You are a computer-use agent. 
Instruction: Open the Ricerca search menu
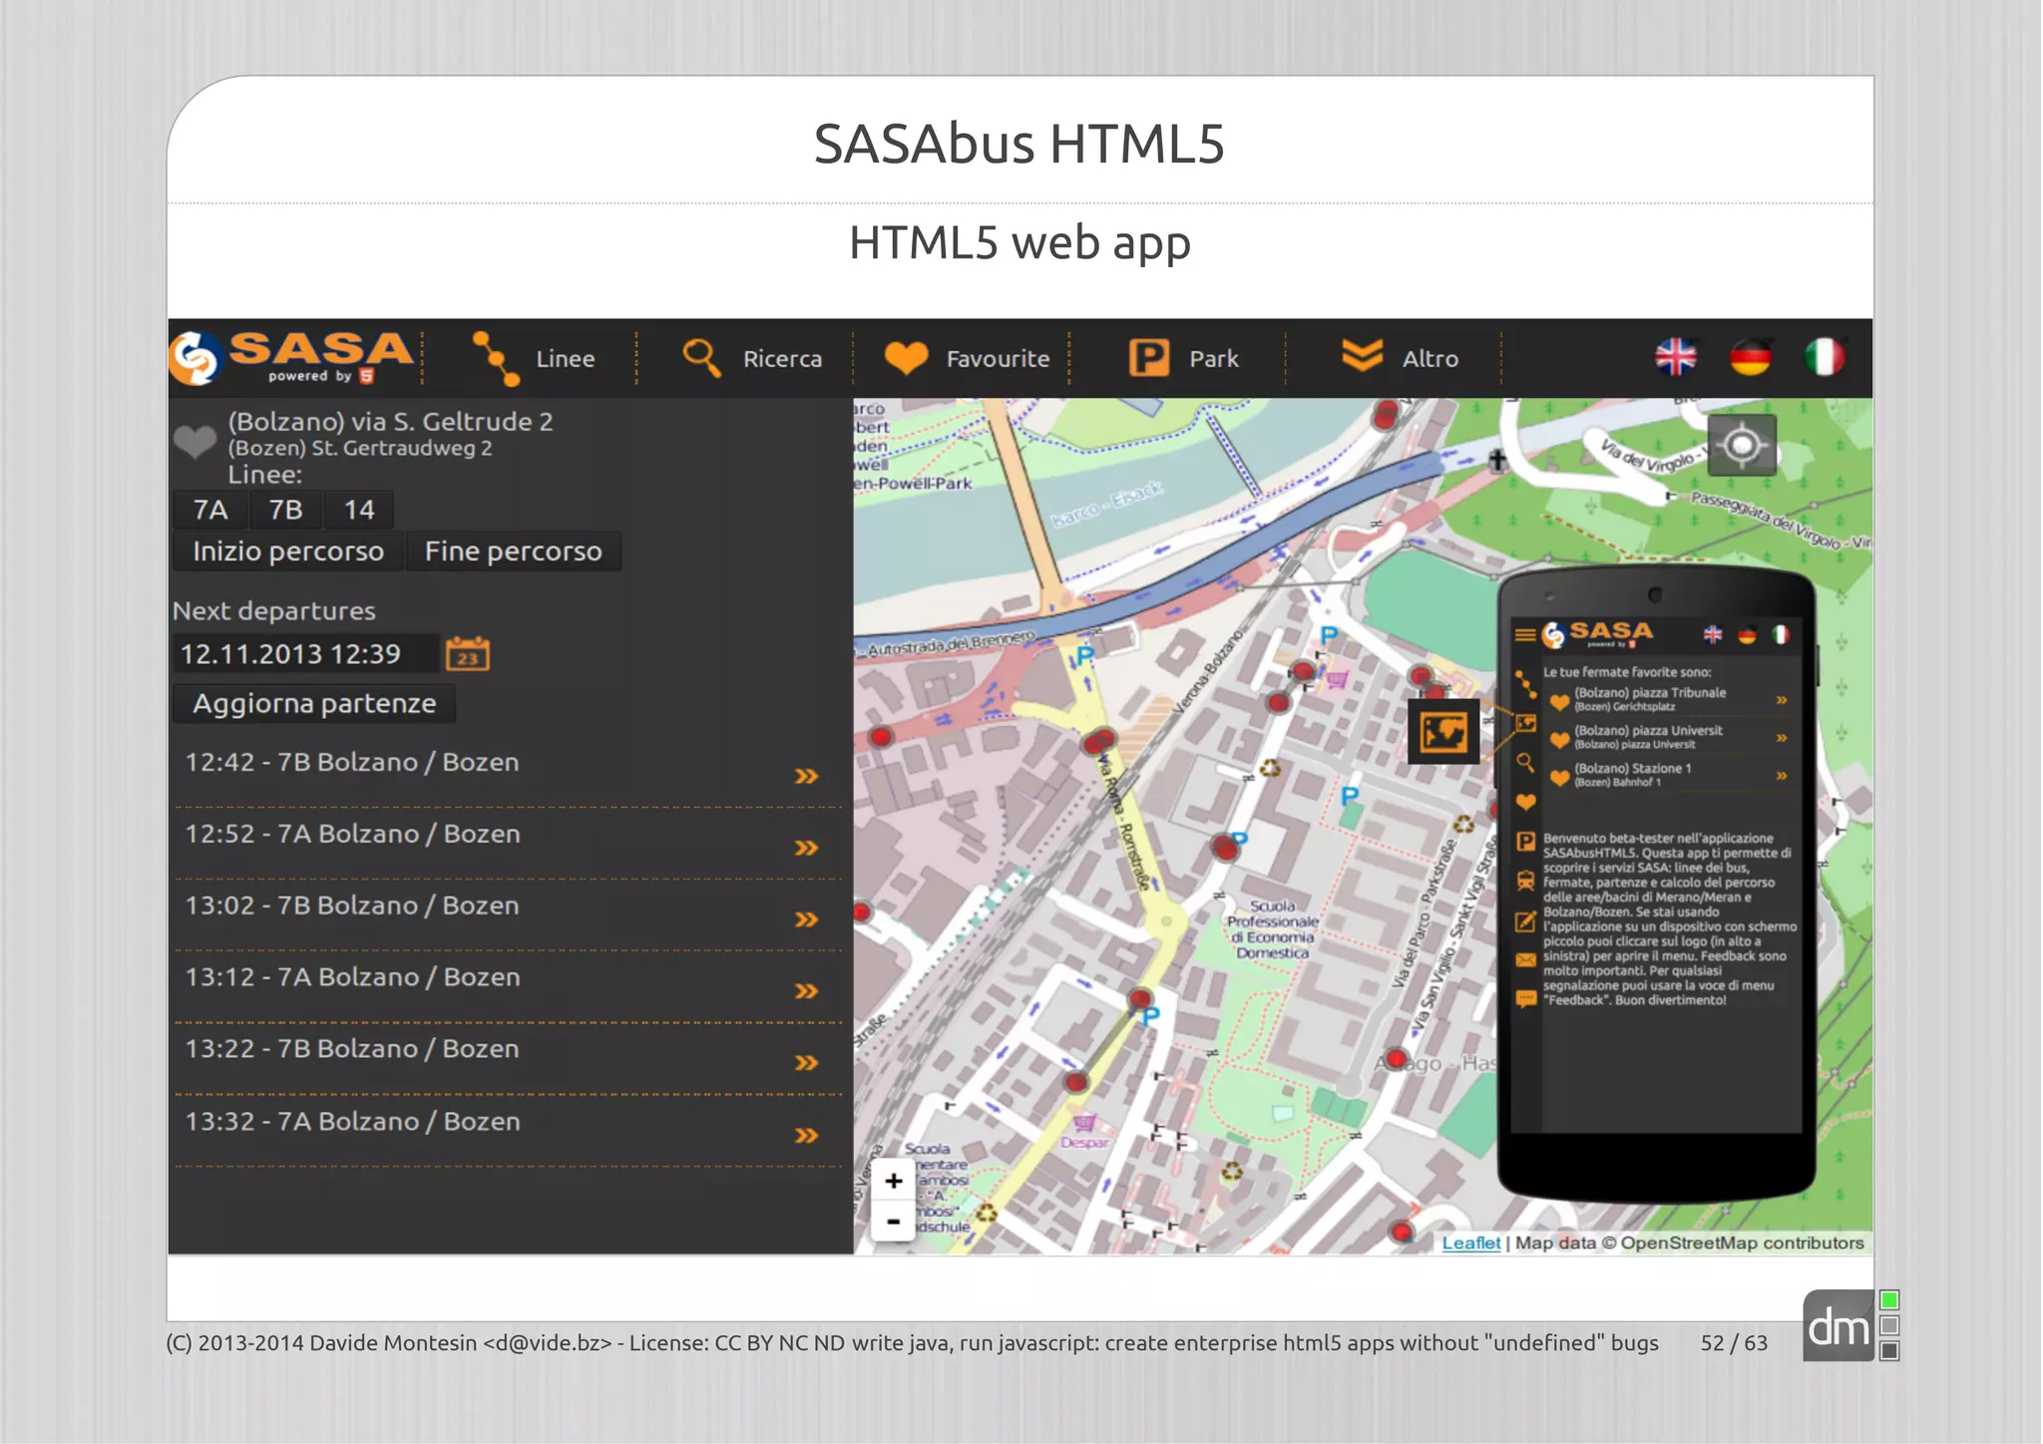pyautogui.click(x=752, y=358)
